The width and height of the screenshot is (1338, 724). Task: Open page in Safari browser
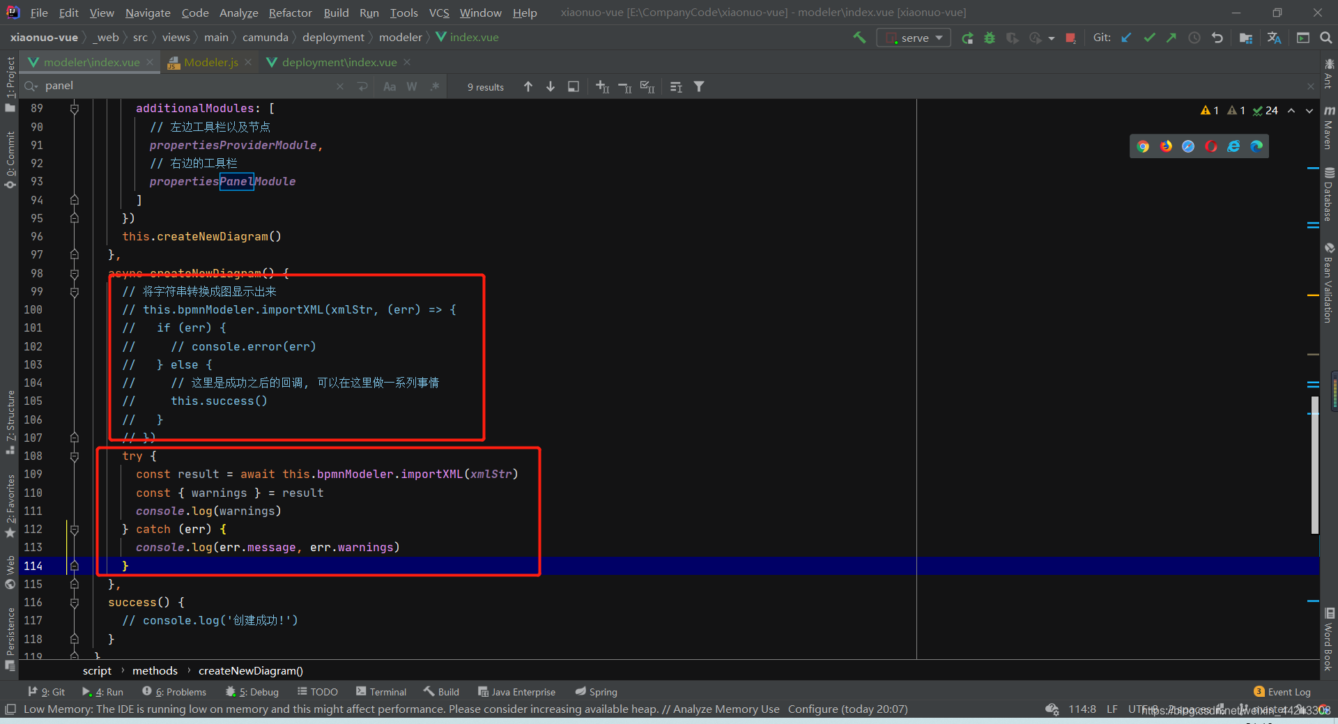[1188, 146]
